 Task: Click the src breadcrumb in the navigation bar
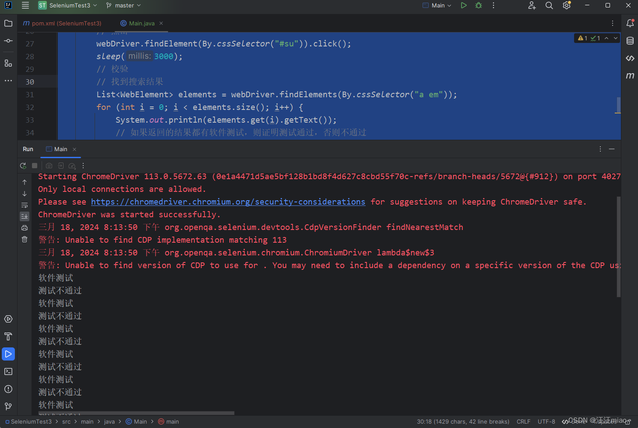click(x=66, y=422)
